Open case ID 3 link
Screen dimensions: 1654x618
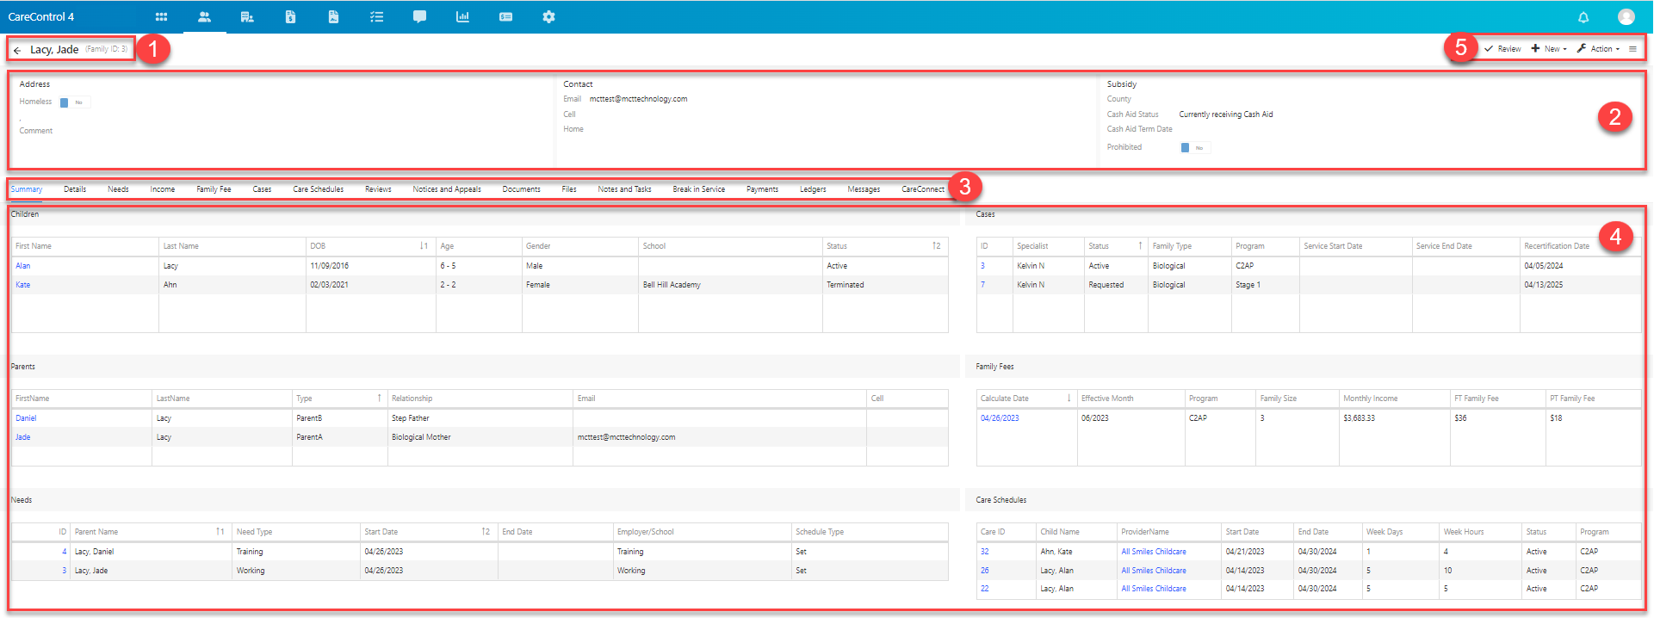(982, 266)
